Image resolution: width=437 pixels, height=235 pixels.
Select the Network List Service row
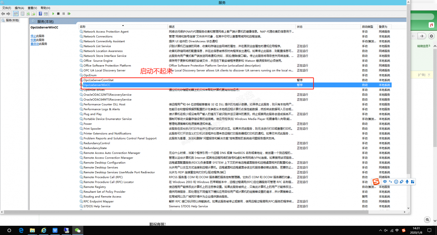[x=235, y=46]
